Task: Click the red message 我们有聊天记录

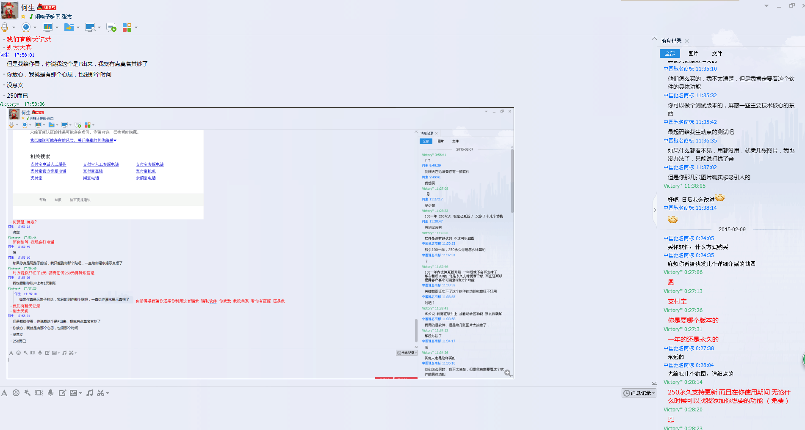Action: 29,39
